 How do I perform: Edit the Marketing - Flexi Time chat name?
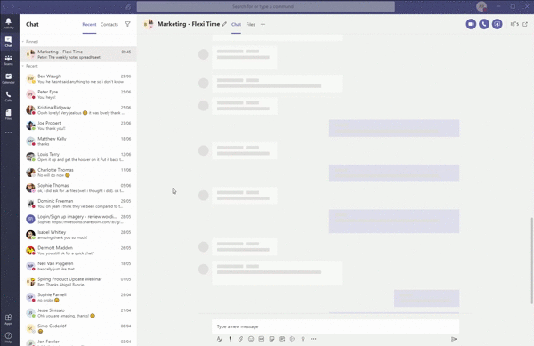(224, 24)
